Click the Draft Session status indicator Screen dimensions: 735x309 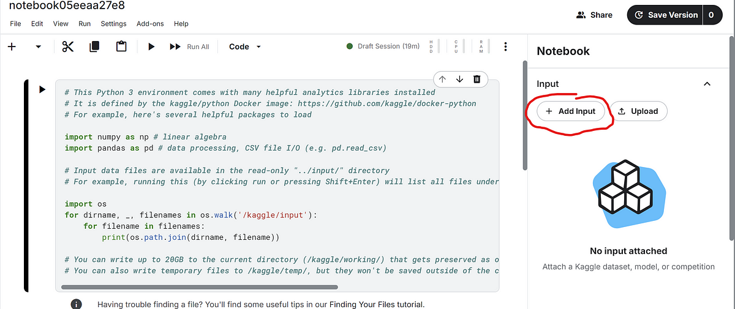(383, 47)
